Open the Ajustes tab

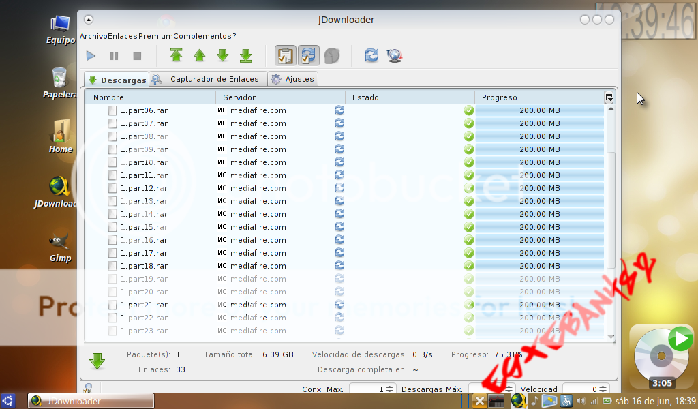coord(293,79)
